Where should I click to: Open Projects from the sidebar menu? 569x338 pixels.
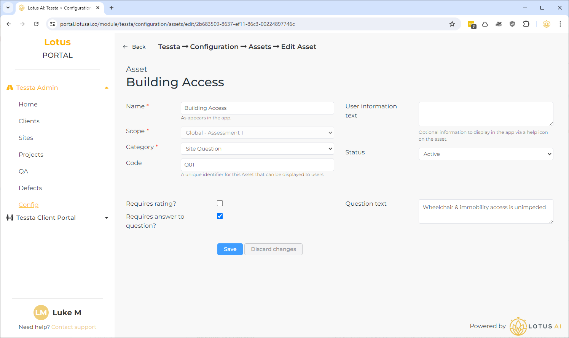(x=31, y=154)
